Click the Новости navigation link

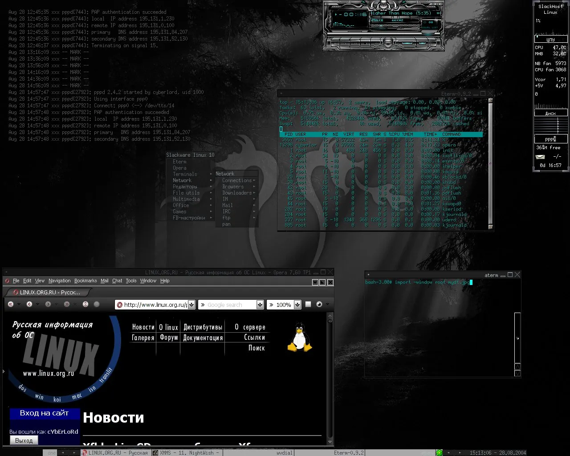(x=143, y=327)
